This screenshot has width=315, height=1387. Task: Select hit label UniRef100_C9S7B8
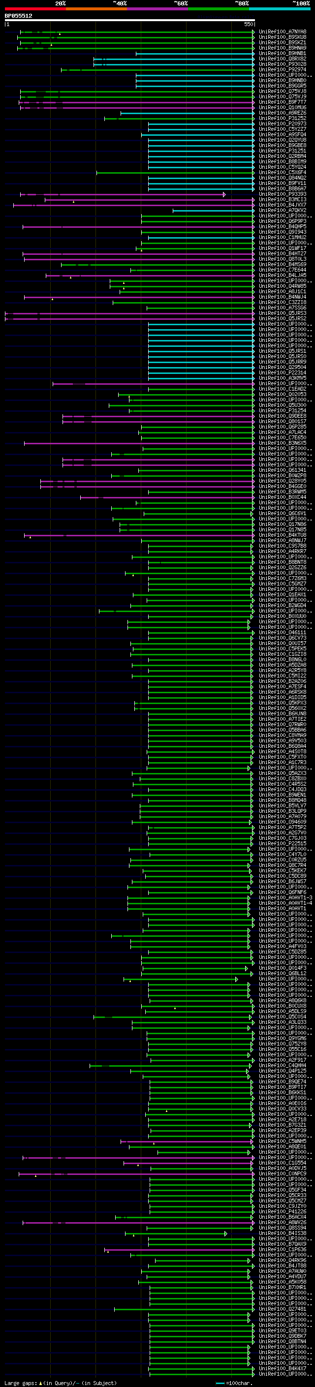(x=283, y=546)
